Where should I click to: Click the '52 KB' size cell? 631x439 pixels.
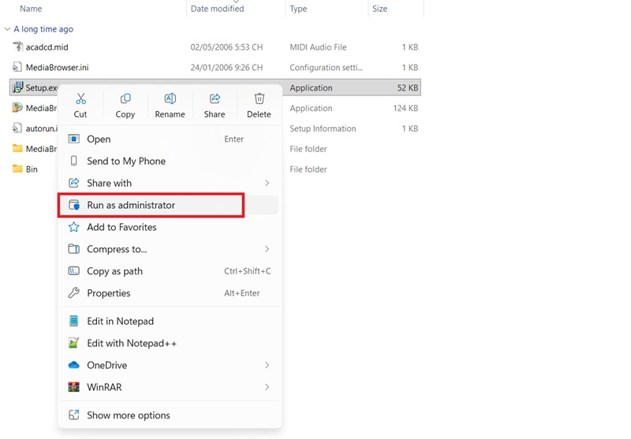408,87
